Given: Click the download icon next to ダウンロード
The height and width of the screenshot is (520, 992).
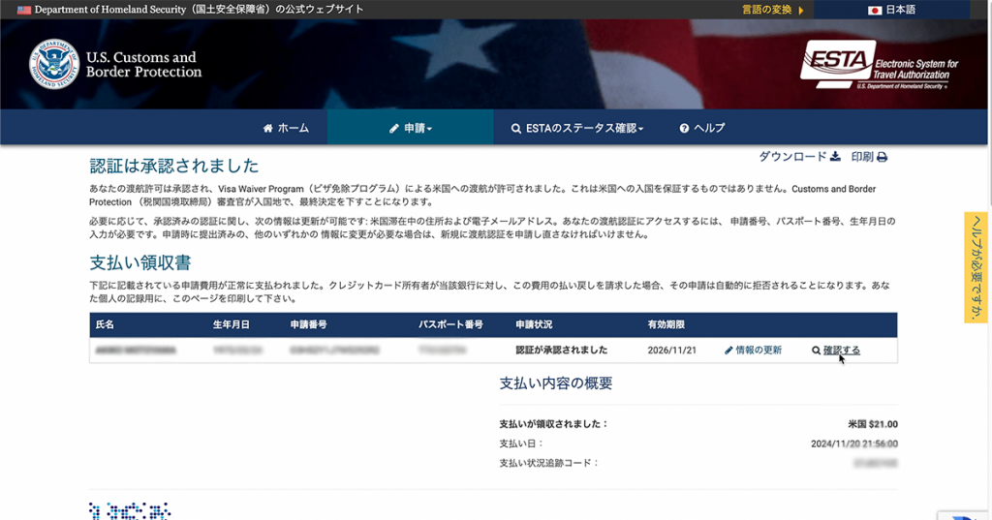Looking at the screenshot, I should tap(835, 157).
